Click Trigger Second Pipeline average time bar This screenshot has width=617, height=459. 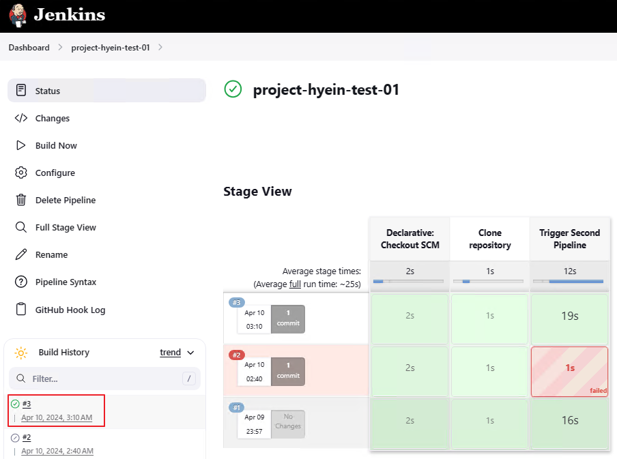tap(569, 281)
